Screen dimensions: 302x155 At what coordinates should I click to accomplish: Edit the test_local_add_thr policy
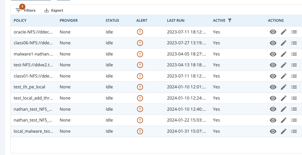[x=283, y=98]
